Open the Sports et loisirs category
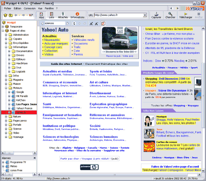The image size is (206, 181). [101, 71]
